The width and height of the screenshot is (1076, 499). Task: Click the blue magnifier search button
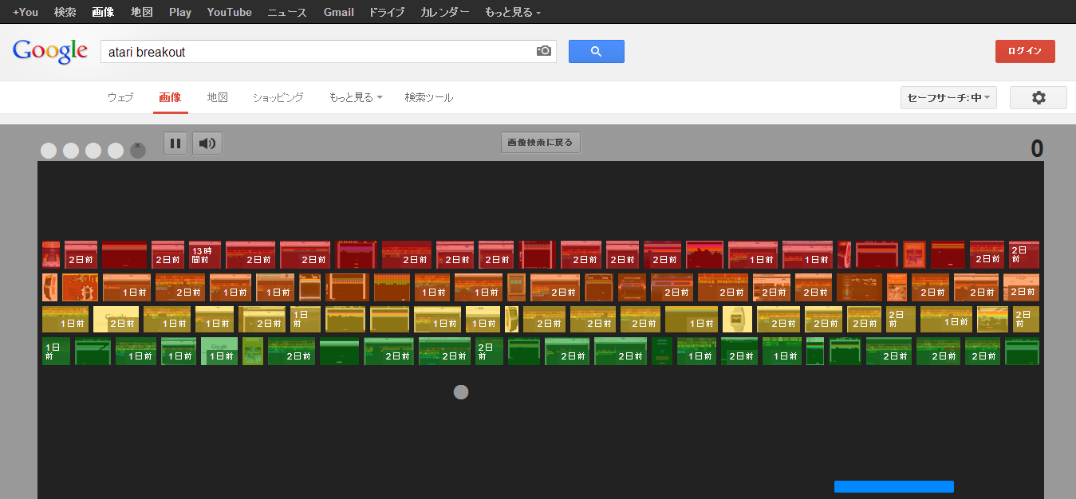coord(596,51)
